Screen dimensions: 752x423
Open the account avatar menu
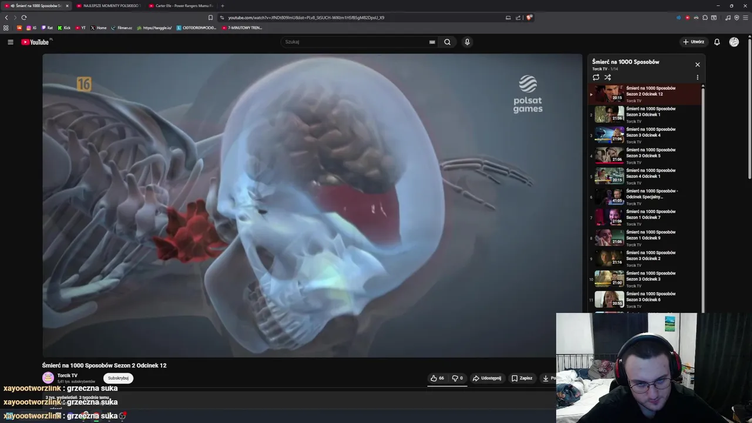[x=734, y=42]
